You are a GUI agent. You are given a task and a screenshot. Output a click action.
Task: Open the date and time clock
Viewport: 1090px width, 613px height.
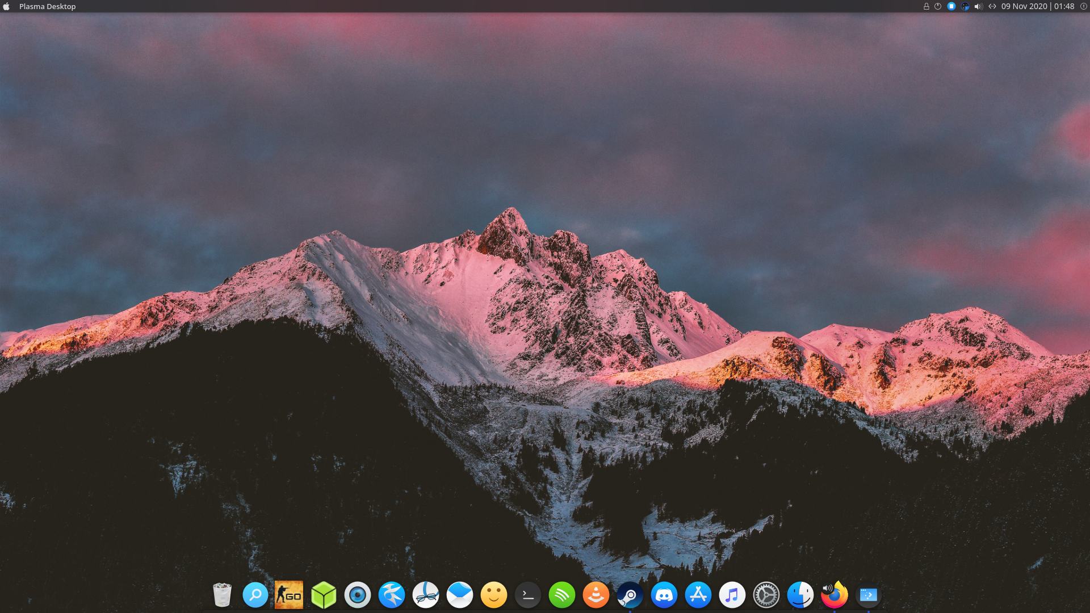click(1037, 6)
